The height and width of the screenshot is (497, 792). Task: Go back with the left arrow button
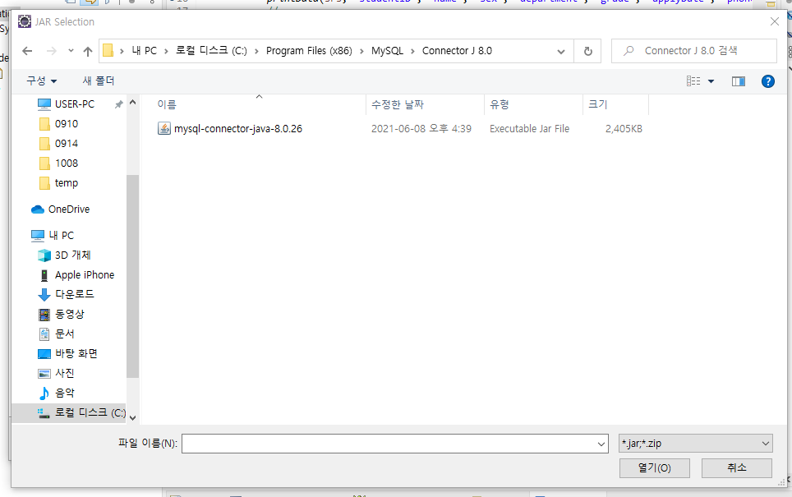pyautogui.click(x=27, y=51)
